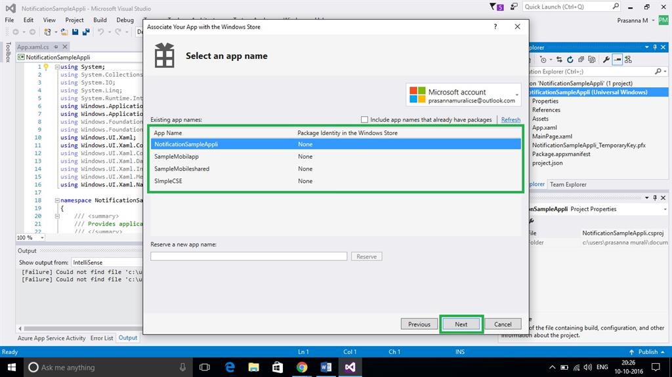Click the Save icon in the toolbar
Screen dimensions: 672x377
(75, 32)
